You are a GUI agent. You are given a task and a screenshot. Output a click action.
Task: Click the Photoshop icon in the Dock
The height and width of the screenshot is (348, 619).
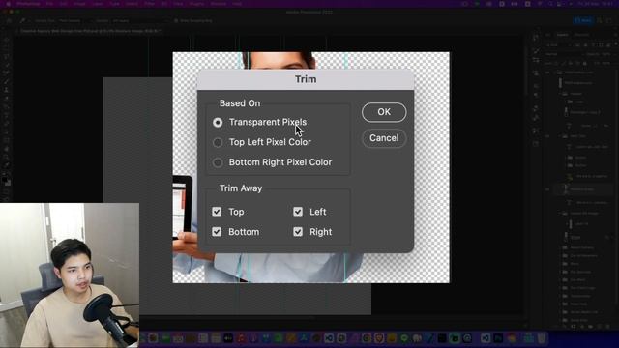tap(498, 338)
